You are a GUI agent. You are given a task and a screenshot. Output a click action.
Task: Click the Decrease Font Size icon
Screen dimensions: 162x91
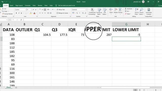[36, 10]
